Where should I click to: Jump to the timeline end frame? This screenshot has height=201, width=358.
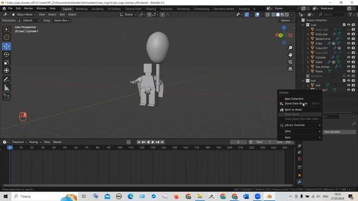[x=162, y=142]
